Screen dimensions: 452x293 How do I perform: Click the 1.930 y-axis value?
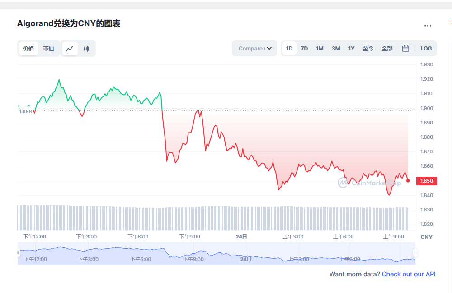pos(427,64)
